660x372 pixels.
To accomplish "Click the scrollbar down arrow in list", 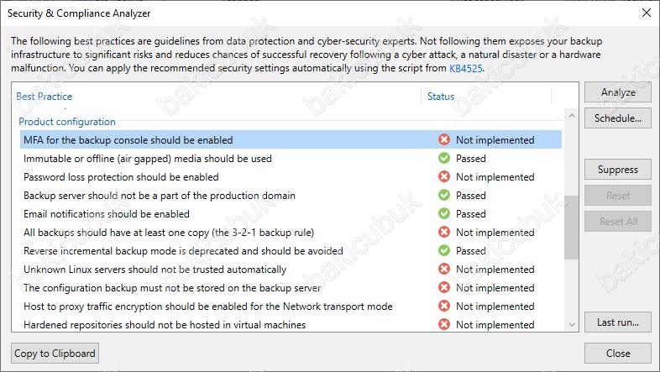I will tap(572, 324).
